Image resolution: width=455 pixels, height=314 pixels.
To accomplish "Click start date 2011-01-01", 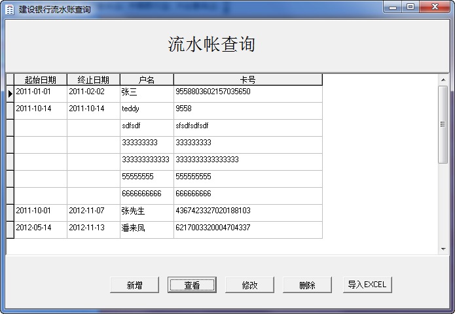I will (x=41, y=94).
